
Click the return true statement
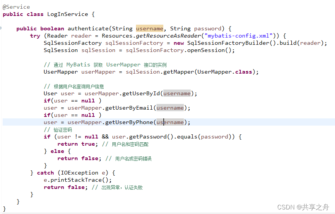tap(78, 144)
